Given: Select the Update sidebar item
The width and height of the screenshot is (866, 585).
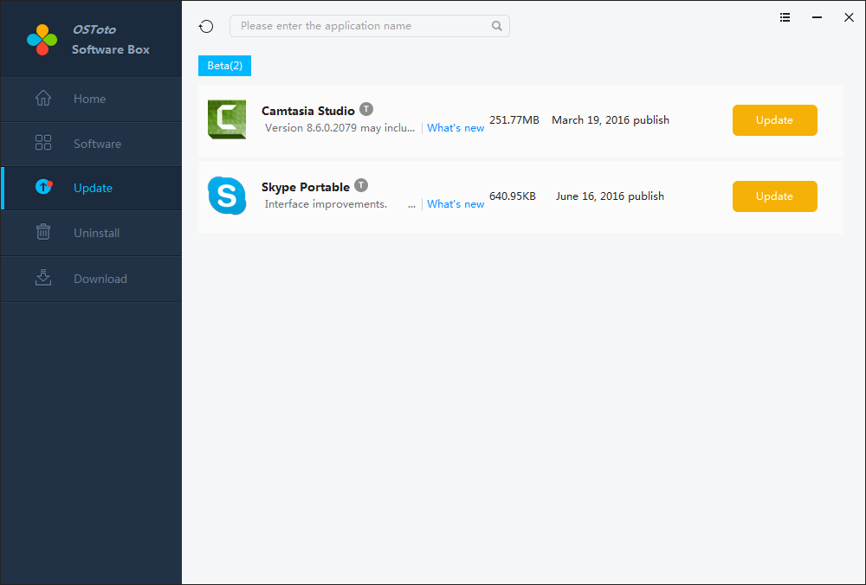Looking at the screenshot, I should 91,188.
